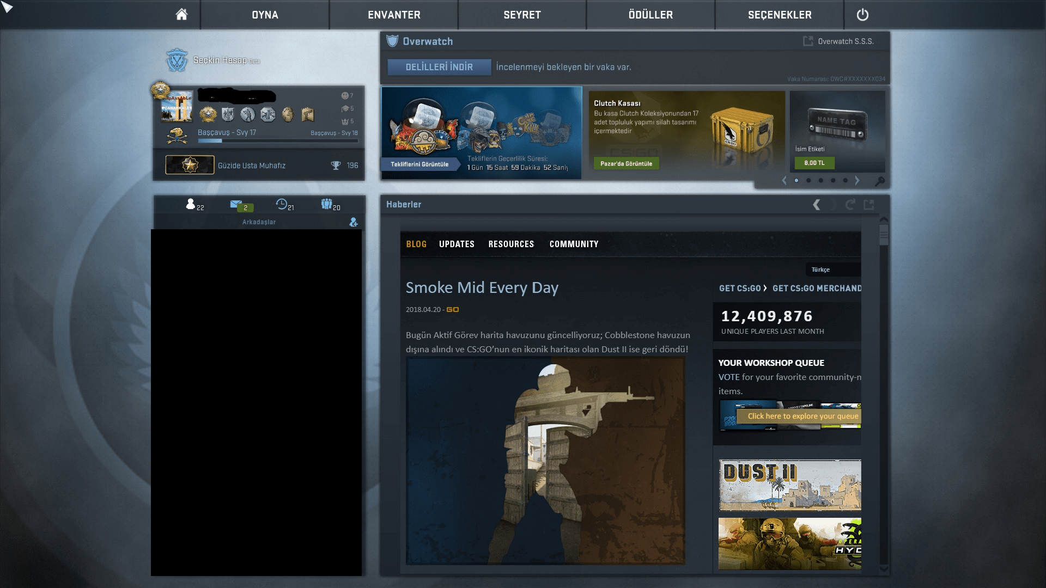Click the trophy icon showing 196
The width and height of the screenshot is (1046, 588).
point(336,166)
